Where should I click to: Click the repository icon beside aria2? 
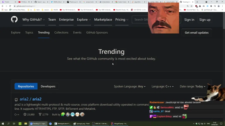(x=16, y=99)
